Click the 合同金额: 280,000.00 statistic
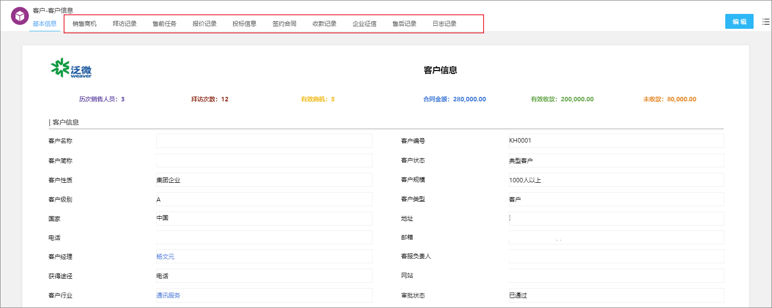 (x=455, y=99)
